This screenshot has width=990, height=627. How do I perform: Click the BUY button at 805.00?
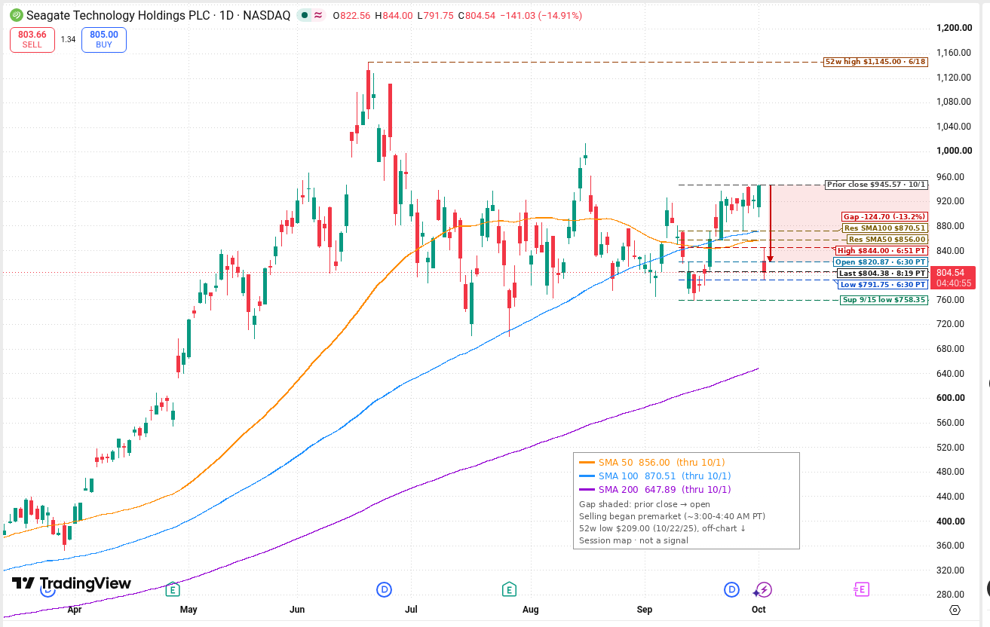104,39
